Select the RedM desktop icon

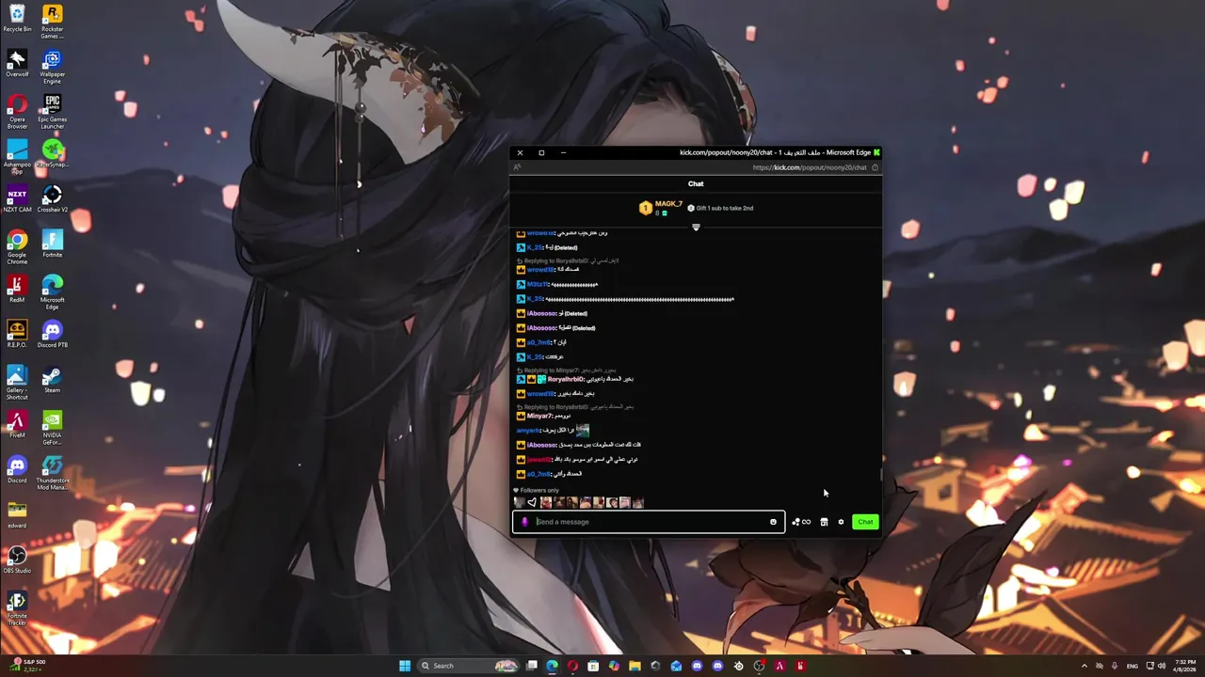17,291
